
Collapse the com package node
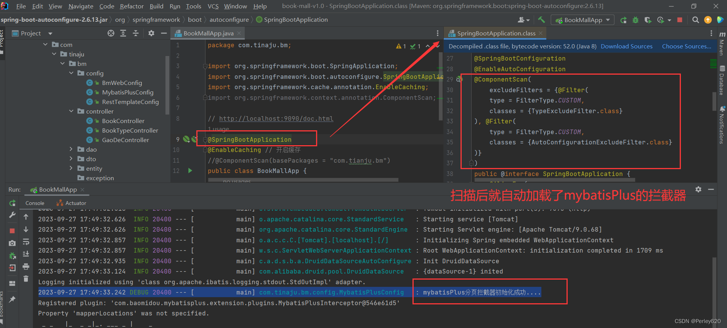[45, 45]
